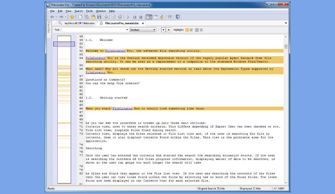The height and width of the screenshot is (194, 335).
Task: Click the document with star toolbar icon
Action: tap(161, 17)
